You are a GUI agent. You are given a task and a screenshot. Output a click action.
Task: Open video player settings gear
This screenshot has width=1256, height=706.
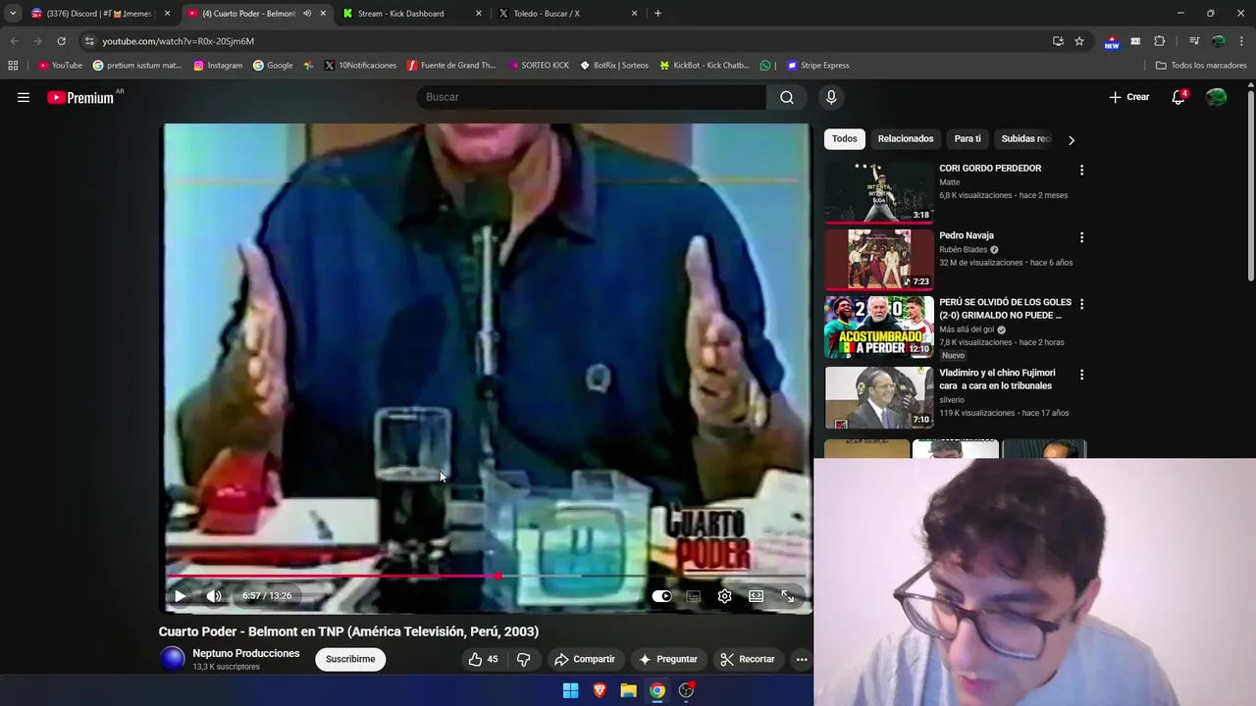pyautogui.click(x=724, y=596)
